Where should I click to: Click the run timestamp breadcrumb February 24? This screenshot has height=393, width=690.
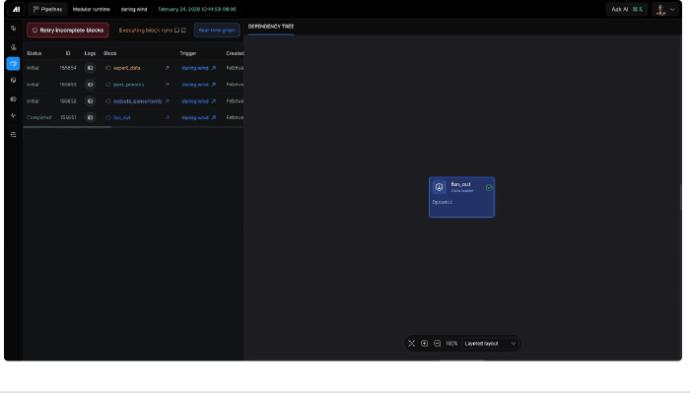click(x=197, y=9)
